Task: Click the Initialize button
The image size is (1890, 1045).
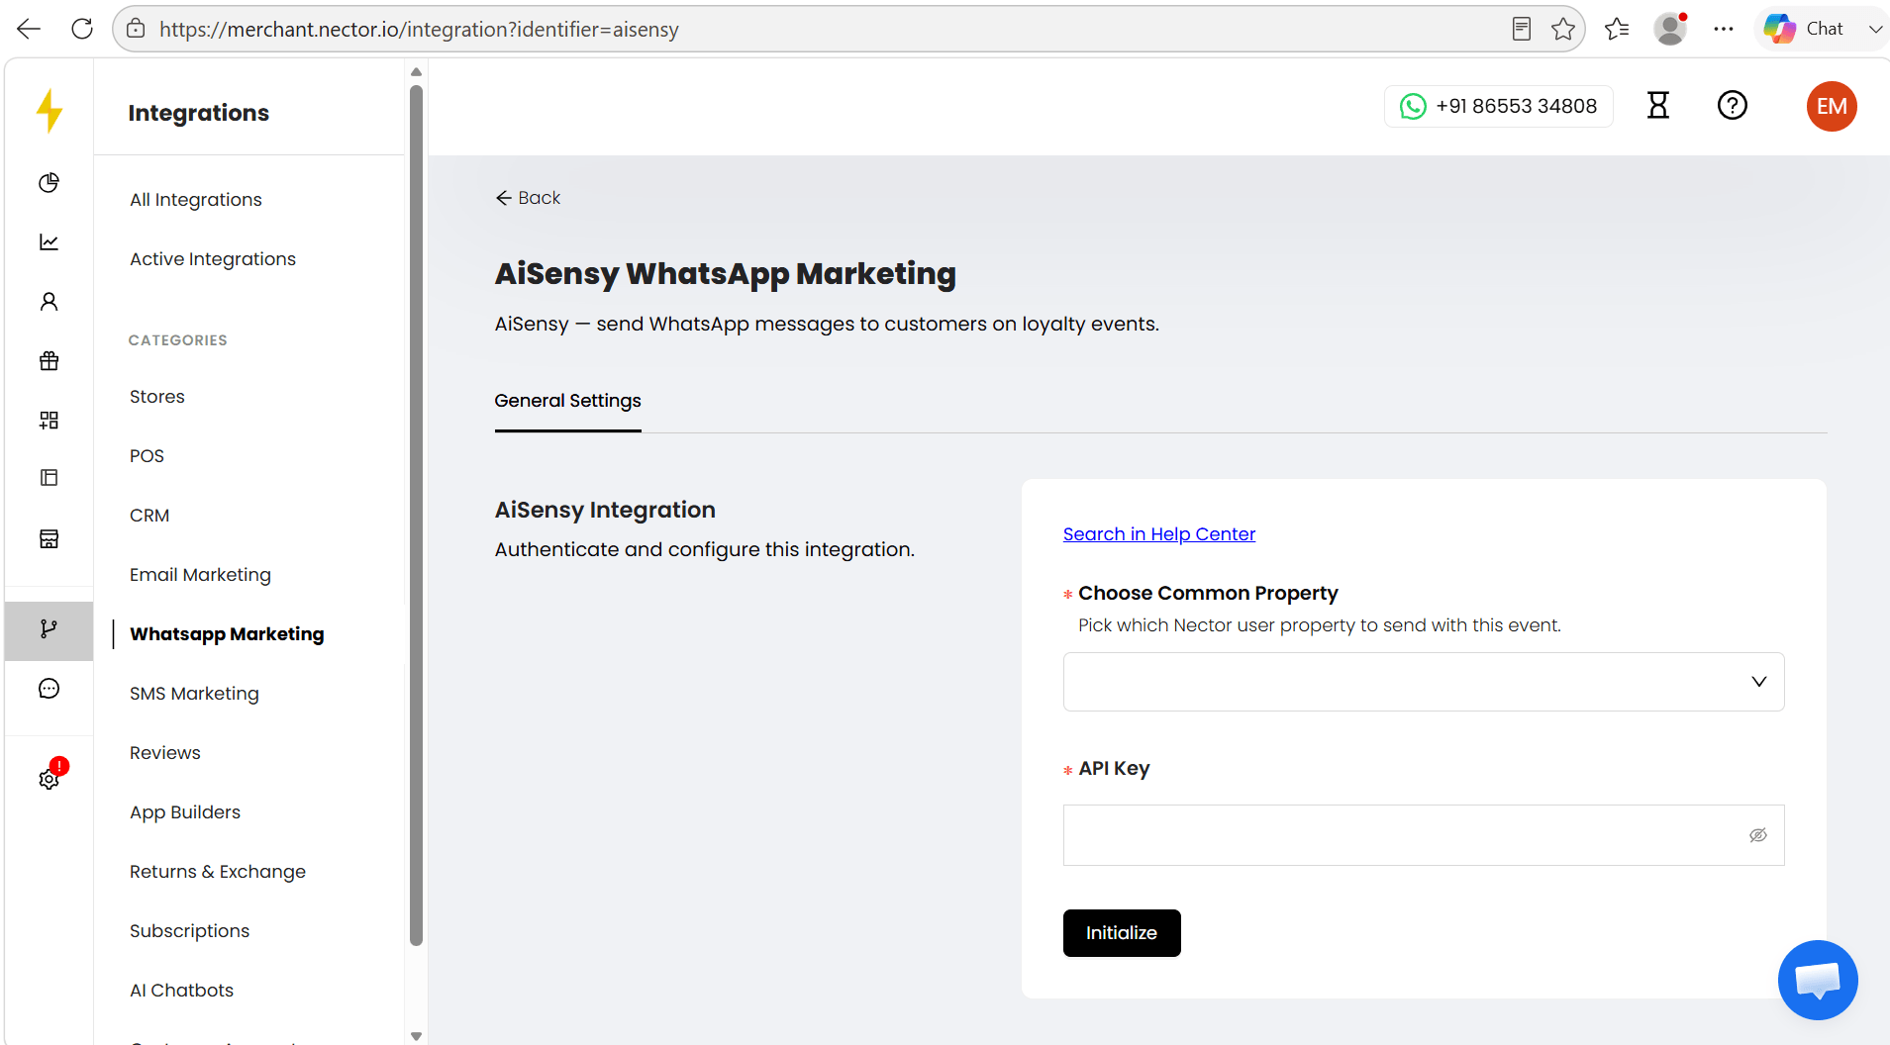Action: 1122,933
